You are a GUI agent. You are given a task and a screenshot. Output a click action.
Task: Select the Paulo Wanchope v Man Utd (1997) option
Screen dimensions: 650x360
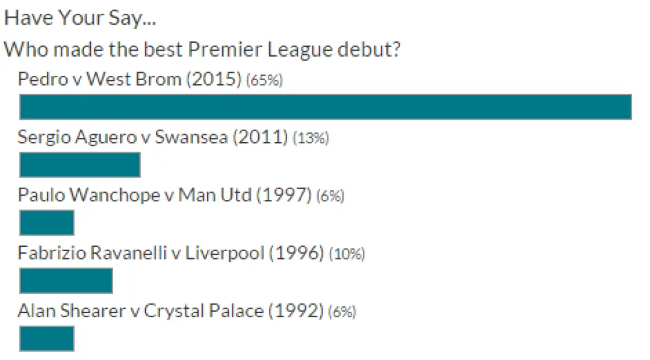point(164,195)
